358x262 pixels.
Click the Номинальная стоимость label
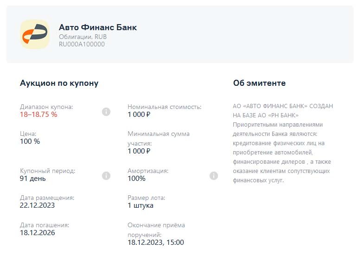point(164,107)
